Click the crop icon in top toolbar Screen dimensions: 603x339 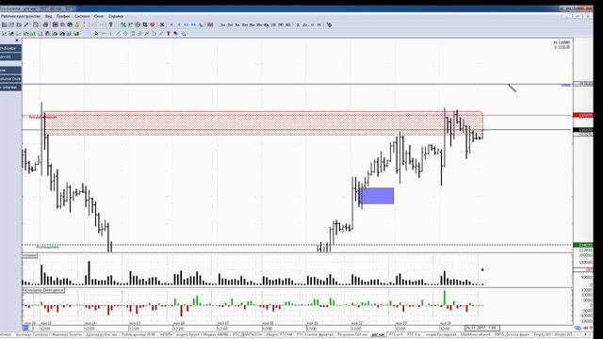(145, 24)
